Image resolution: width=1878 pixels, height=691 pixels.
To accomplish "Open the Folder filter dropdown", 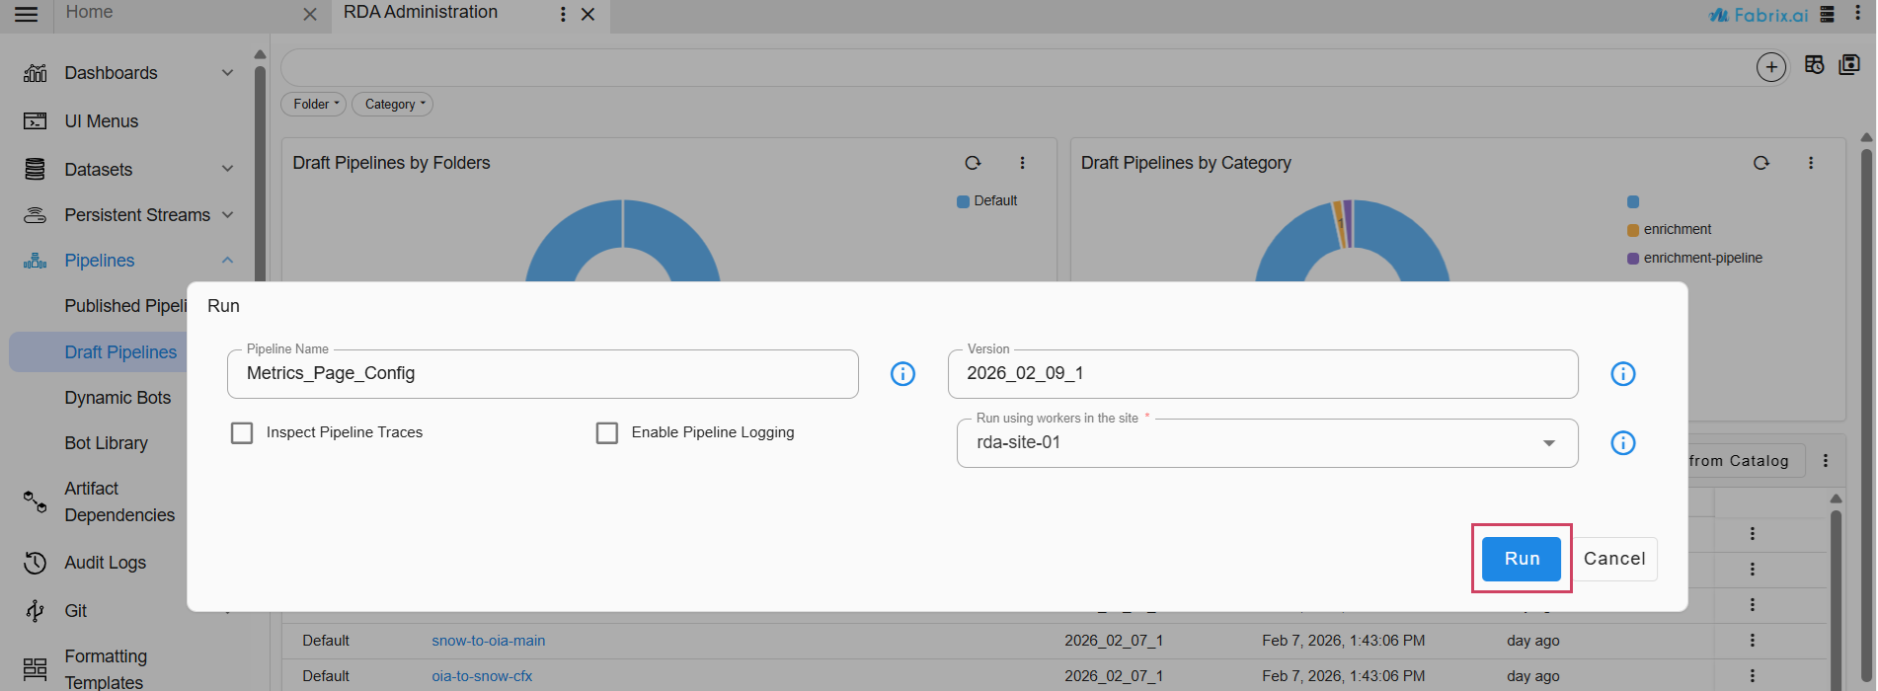I will click(x=314, y=105).
